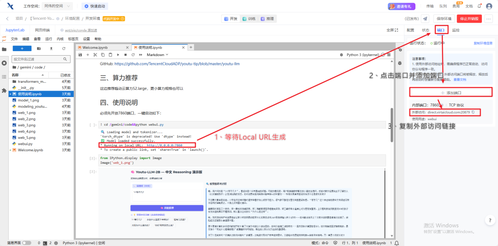The image size is (498, 246).
Task: Refresh the file list
Action: 64,48
